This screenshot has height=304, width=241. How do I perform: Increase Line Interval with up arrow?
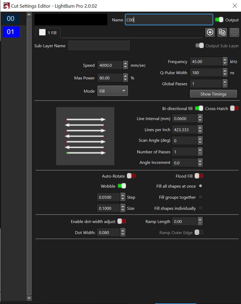[x=200, y=116]
